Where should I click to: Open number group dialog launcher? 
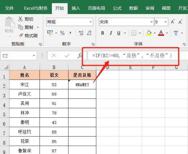point(93,44)
